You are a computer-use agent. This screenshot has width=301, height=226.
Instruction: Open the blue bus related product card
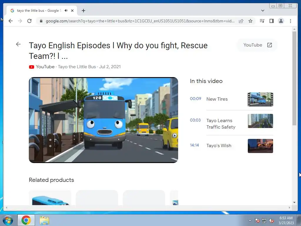coord(50,198)
